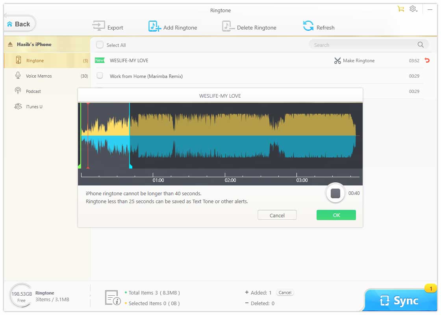This screenshot has width=441, height=315.
Task: Click the Delete Ringtone icon
Action: 228,26
